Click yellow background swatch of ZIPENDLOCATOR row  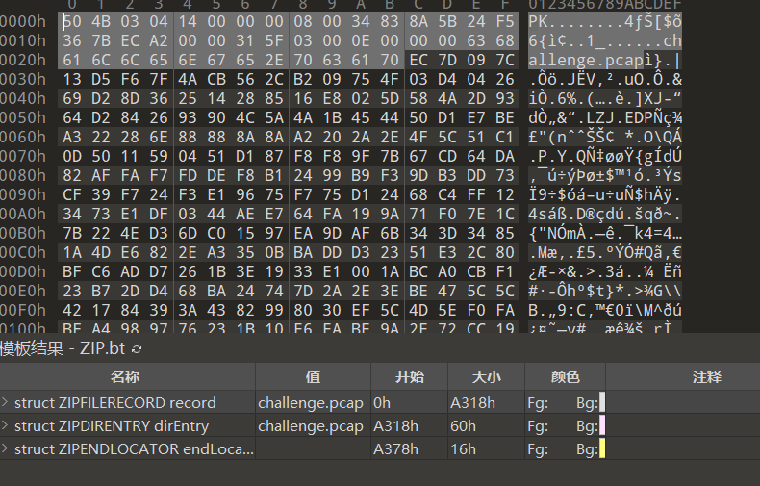tap(602, 449)
